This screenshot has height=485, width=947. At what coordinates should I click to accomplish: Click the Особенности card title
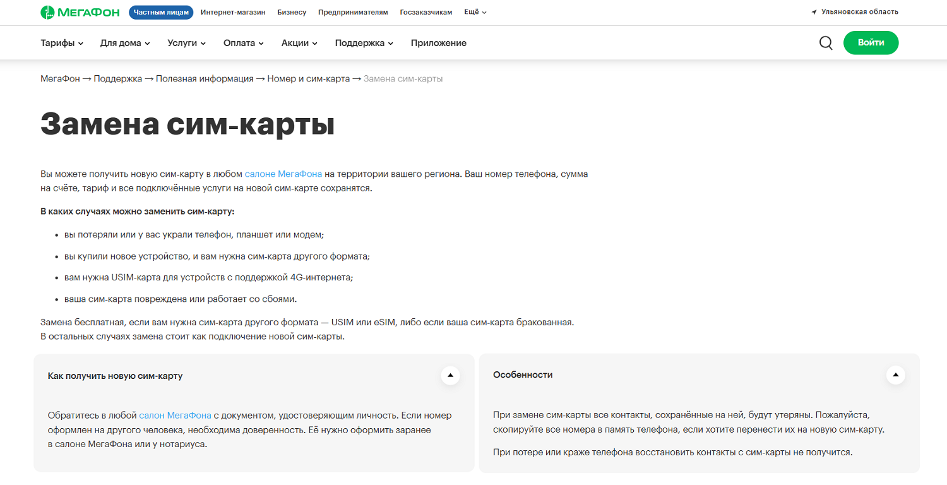(x=523, y=375)
